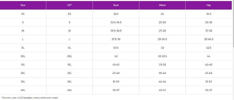Select hip value 47-49 in 2XL row

tap(209, 73)
